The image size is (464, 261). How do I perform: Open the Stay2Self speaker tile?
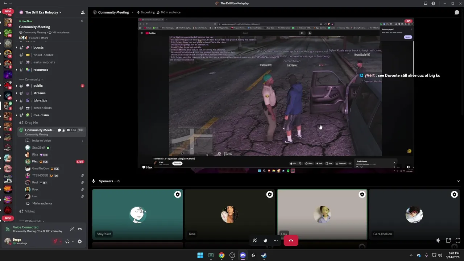coord(137,215)
